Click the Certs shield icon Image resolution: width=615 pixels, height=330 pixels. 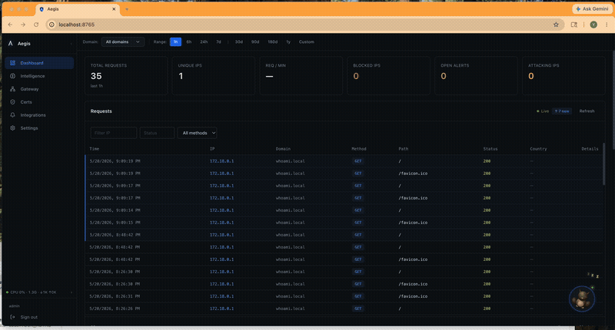12,102
